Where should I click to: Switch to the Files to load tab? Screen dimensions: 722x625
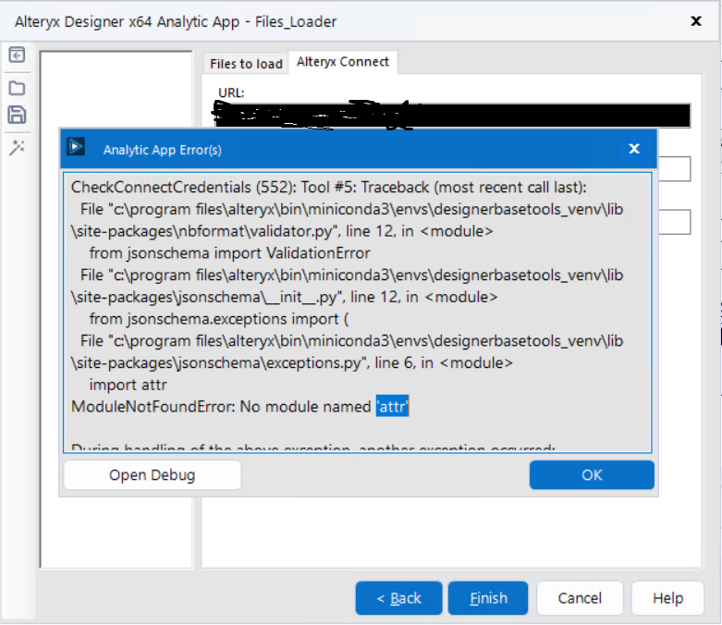tap(246, 64)
